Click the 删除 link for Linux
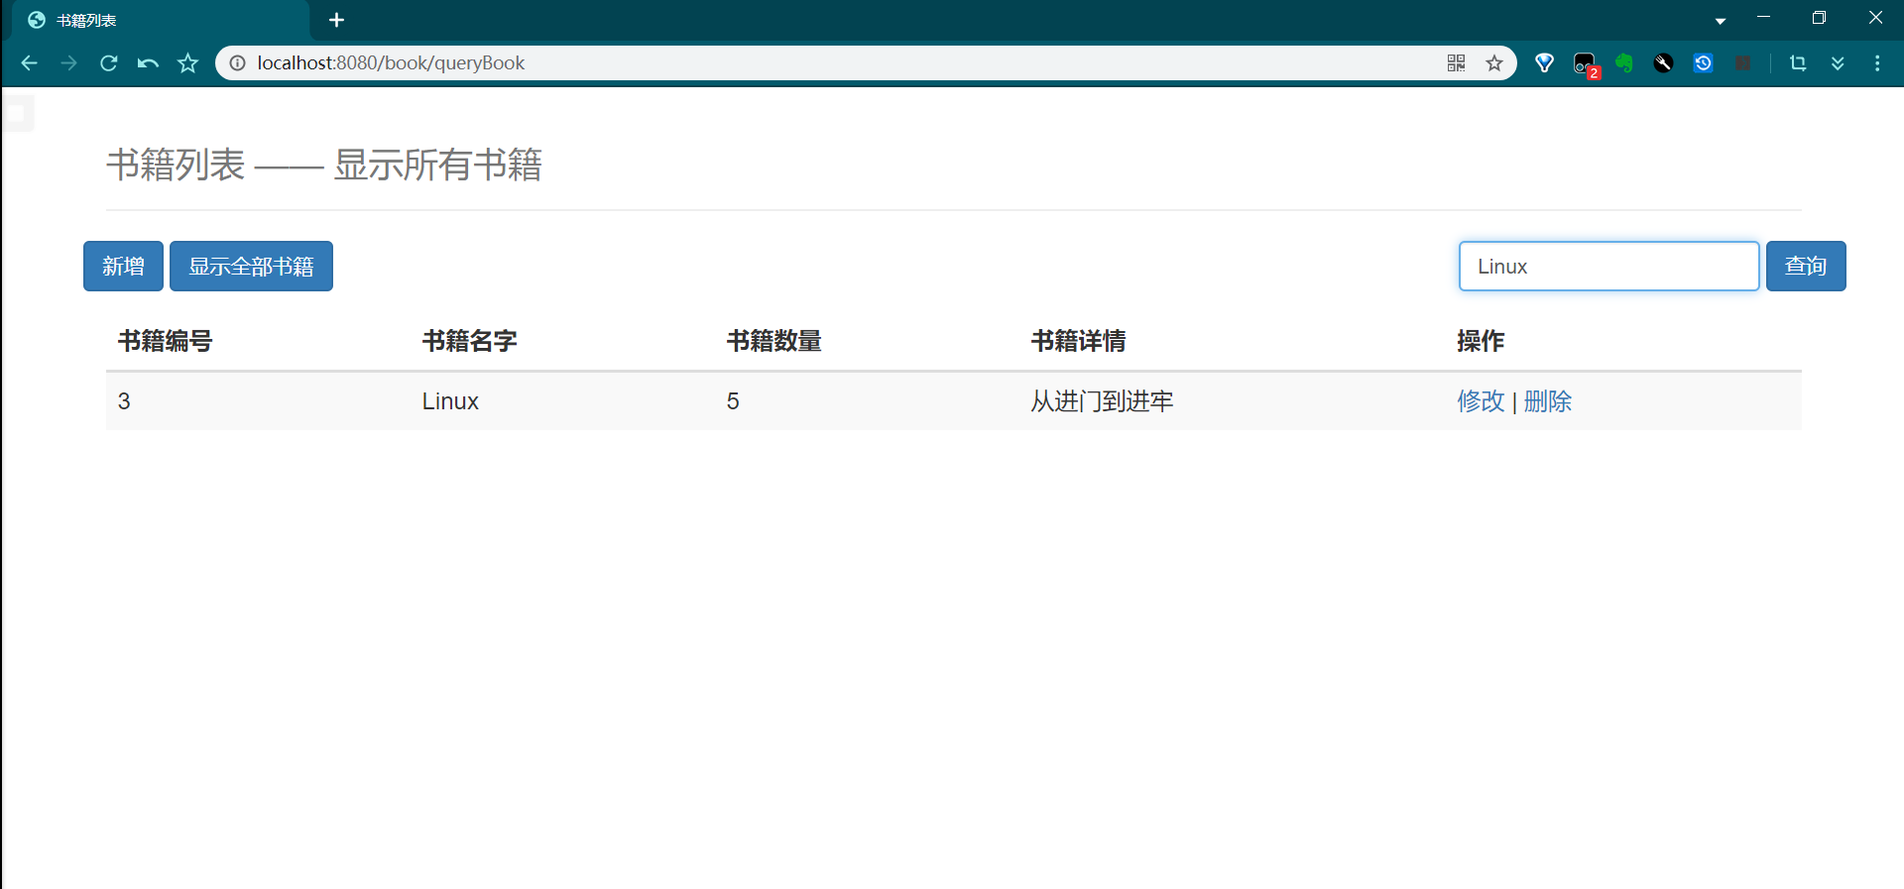The image size is (1904, 889). (x=1548, y=401)
